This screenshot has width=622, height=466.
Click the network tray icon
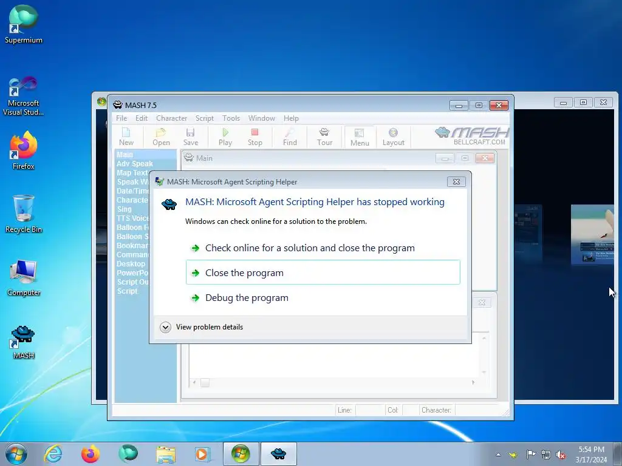coord(546,454)
